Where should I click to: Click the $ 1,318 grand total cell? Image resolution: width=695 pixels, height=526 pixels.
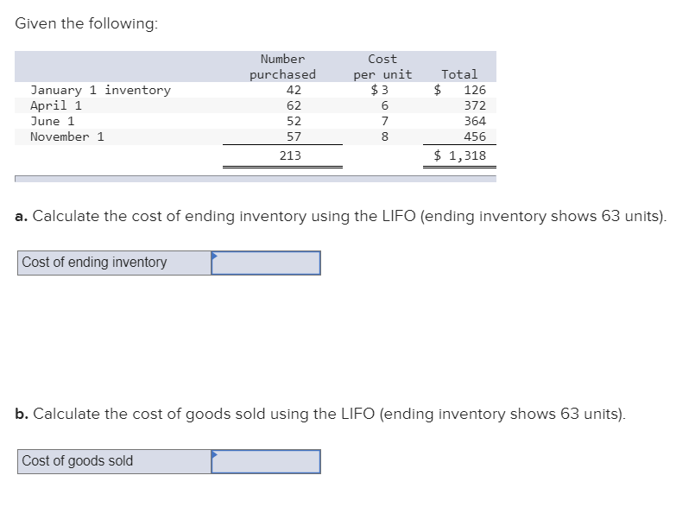coord(460,155)
